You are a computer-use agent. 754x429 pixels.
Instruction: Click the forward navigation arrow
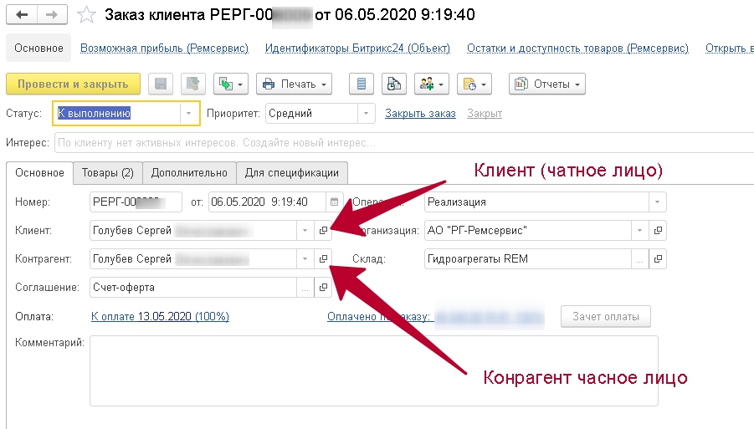[51, 15]
